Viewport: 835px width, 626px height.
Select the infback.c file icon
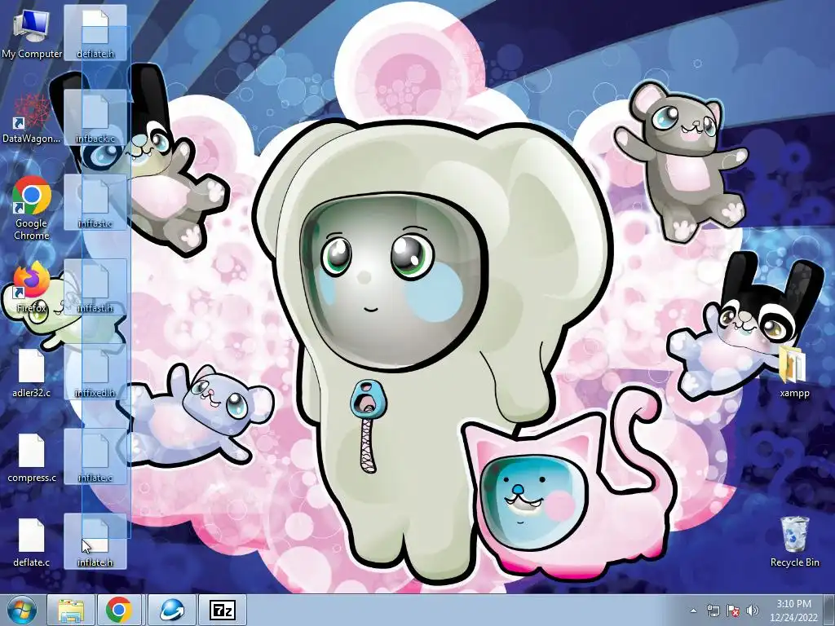95,117
